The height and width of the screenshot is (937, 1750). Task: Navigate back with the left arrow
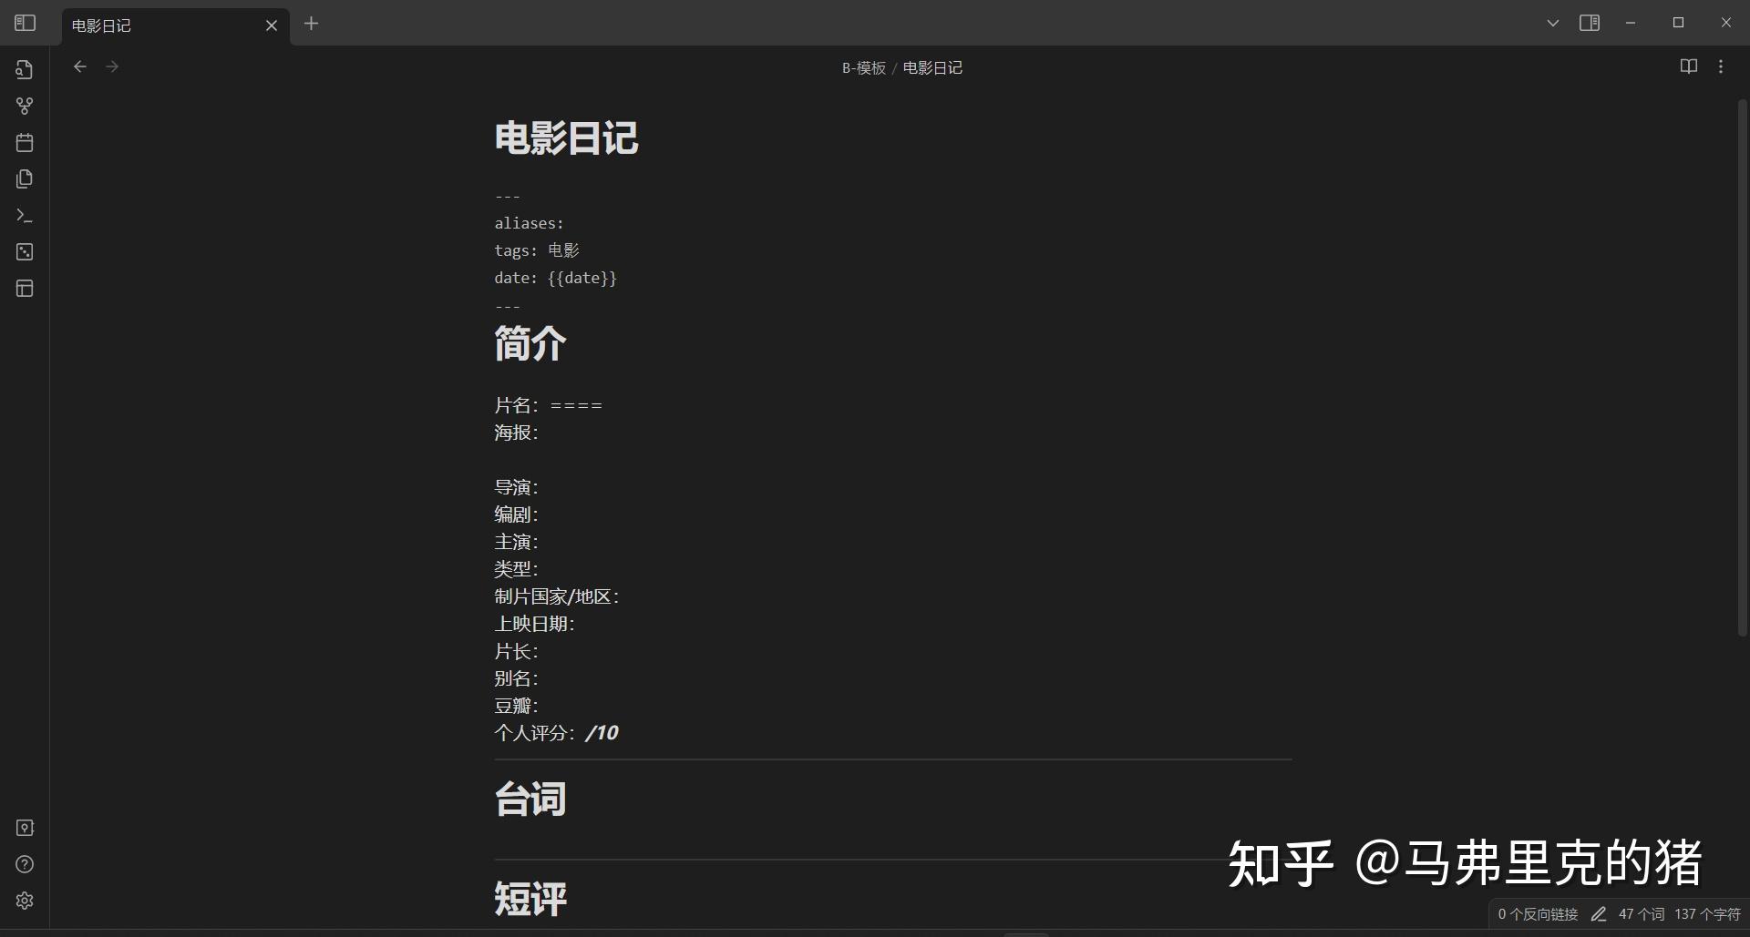[80, 66]
